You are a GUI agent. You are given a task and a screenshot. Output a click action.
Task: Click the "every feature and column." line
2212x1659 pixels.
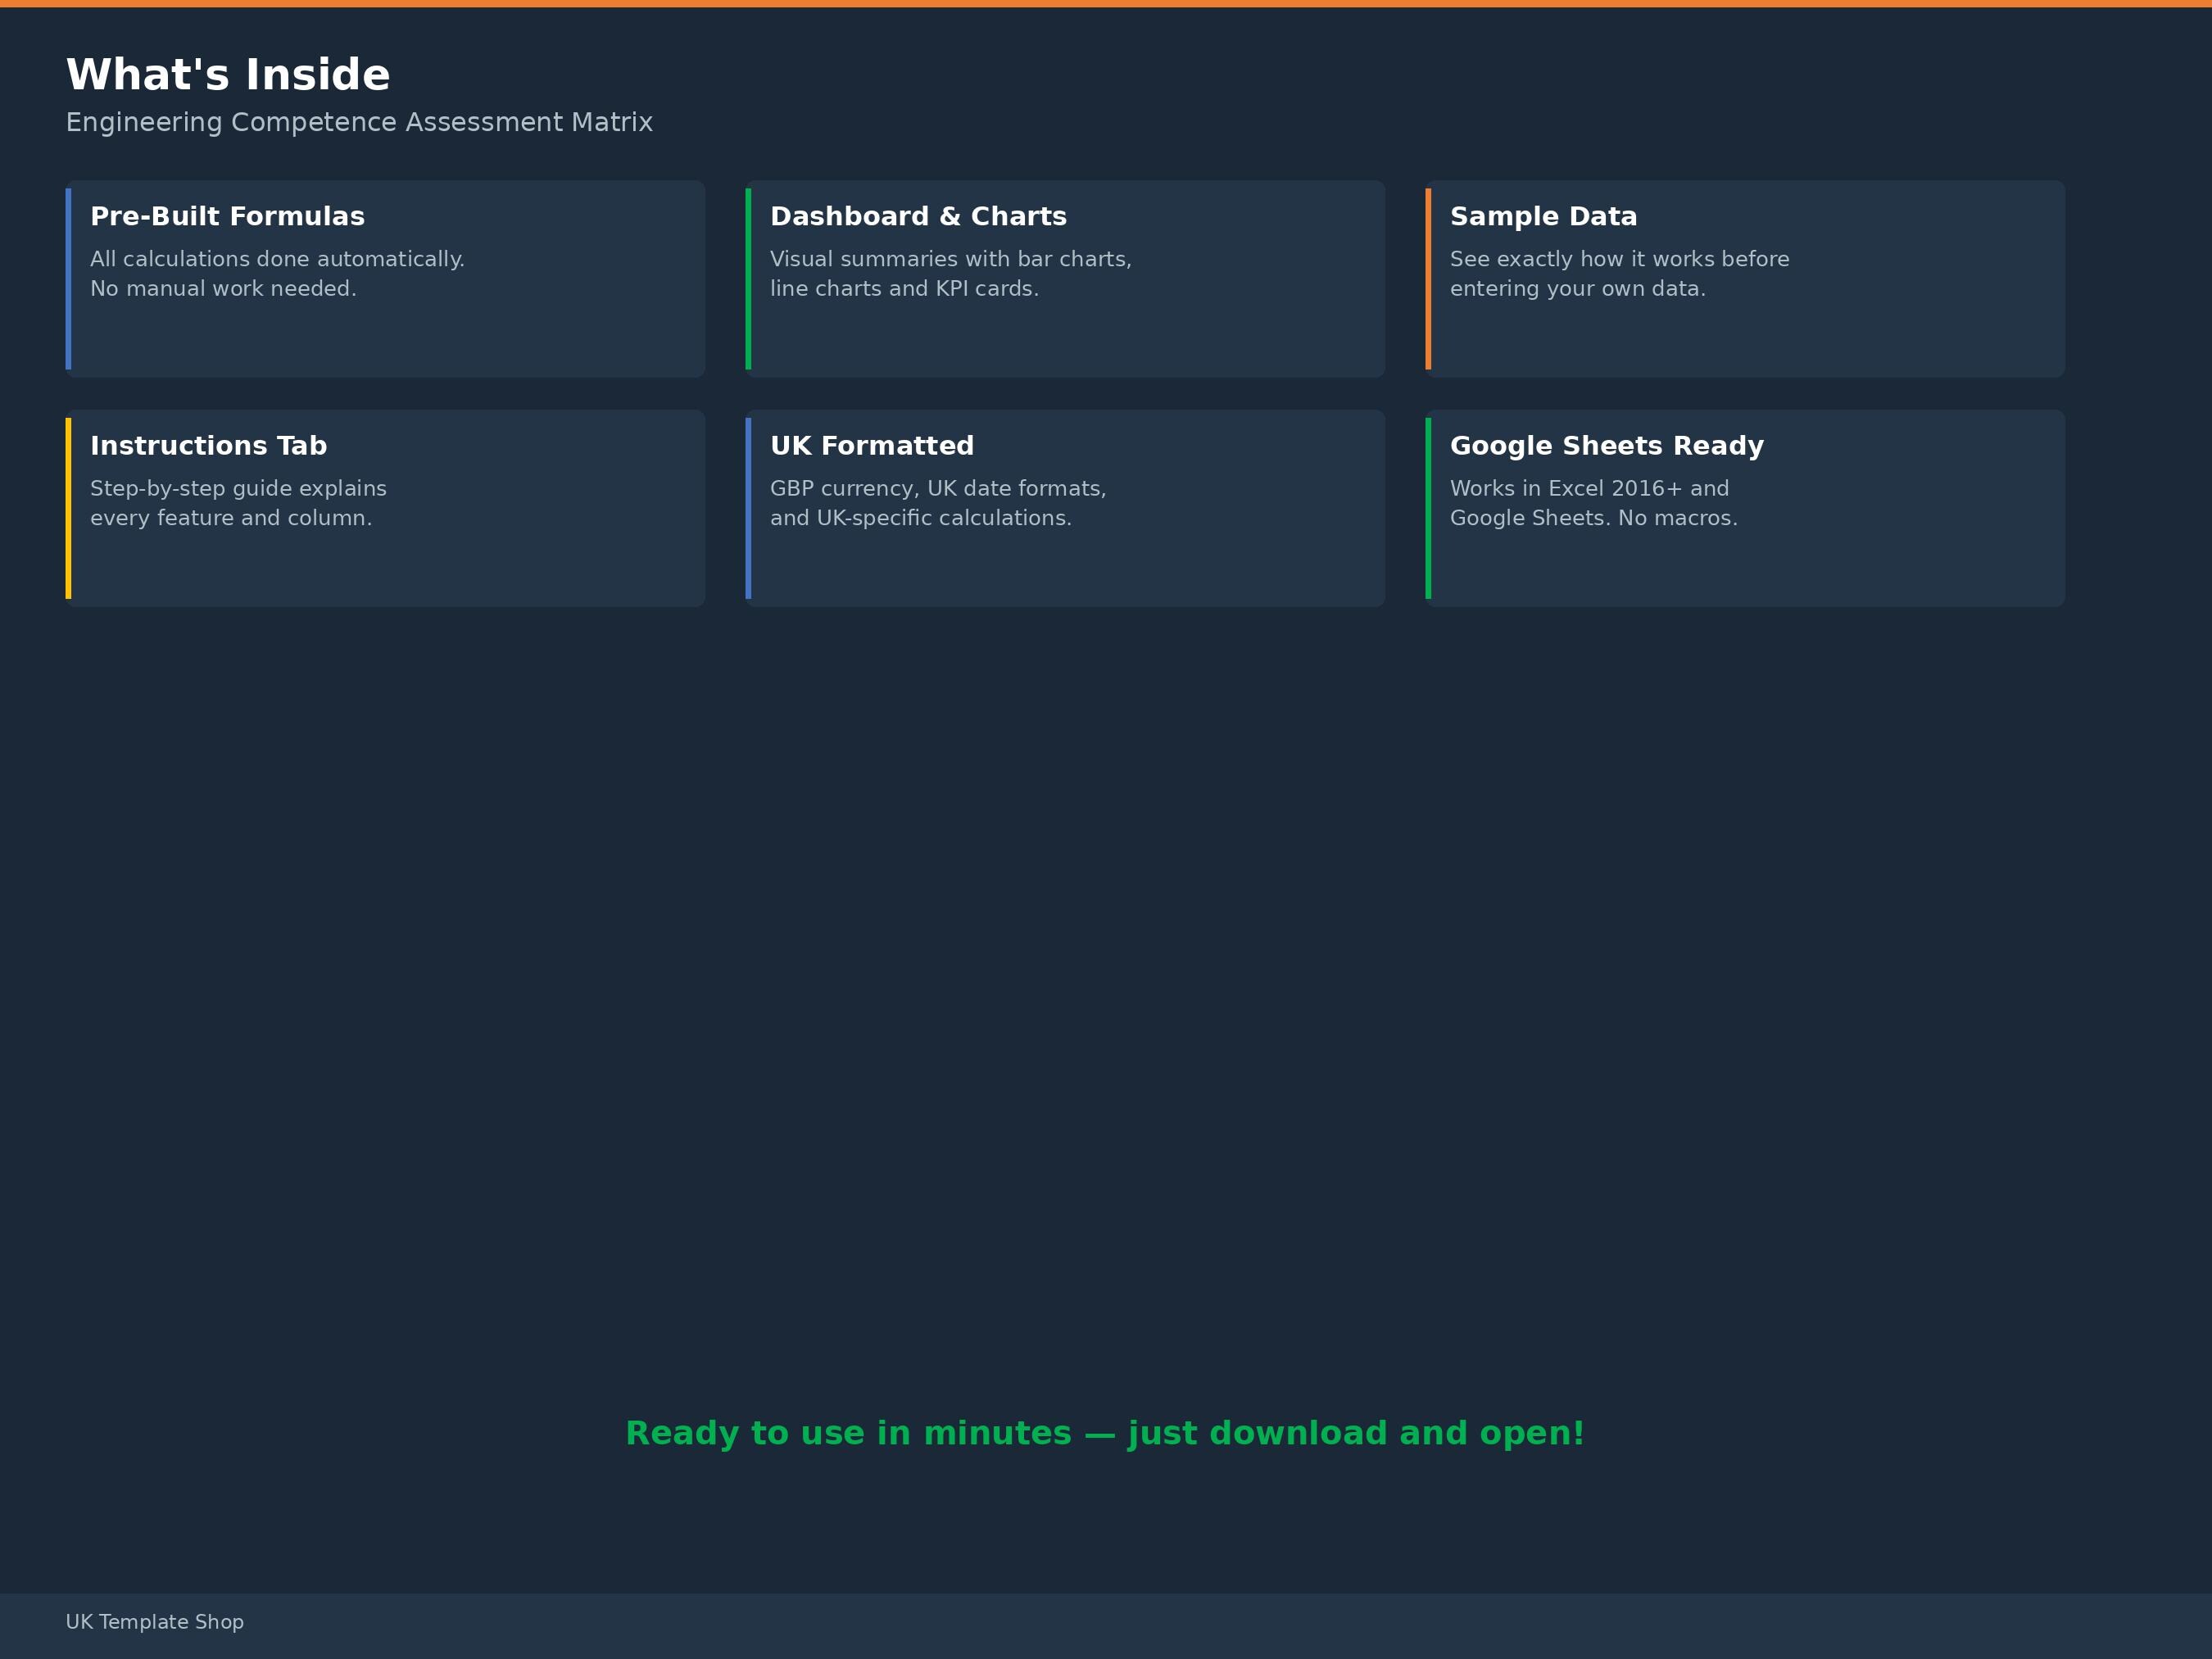[231, 518]
